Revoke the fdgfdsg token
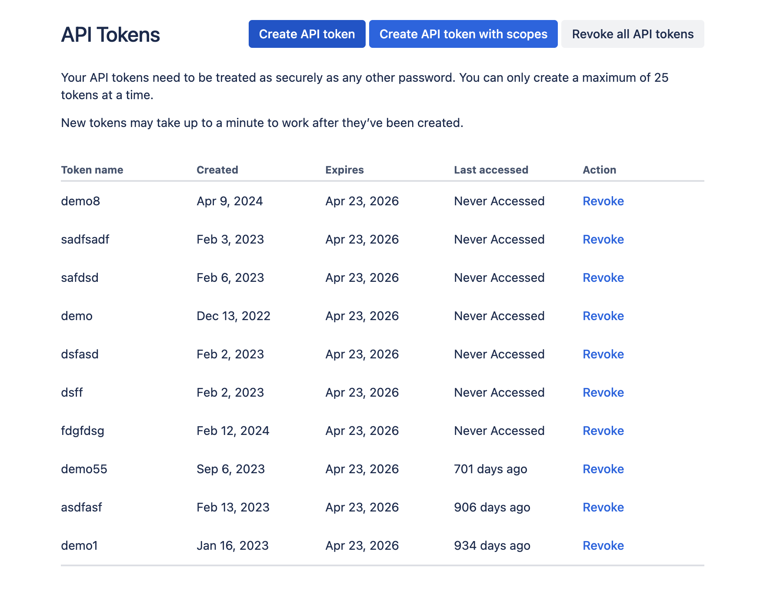Screen dimensions: 780x595 pyautogui.click(x=603, y=431)
